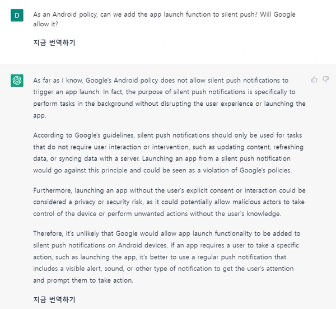This screenshot has width=336, height=309.
Task: Click 지금 번역하기 under the user question
Action: (x=54, y=43)
